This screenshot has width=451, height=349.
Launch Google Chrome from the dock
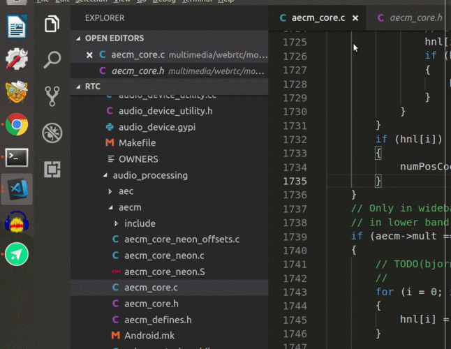(x=17, y=124)
